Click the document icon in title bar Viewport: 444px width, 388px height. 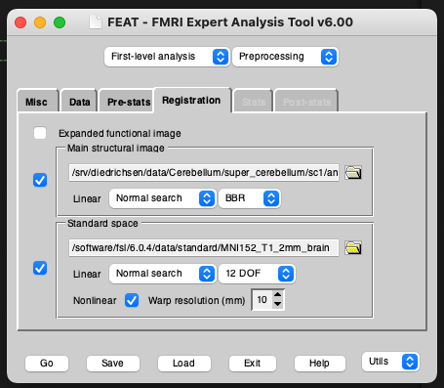pos(96,22)
